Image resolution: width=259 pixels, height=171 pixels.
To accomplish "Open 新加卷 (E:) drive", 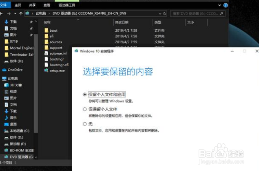I will tap(18, 144).
